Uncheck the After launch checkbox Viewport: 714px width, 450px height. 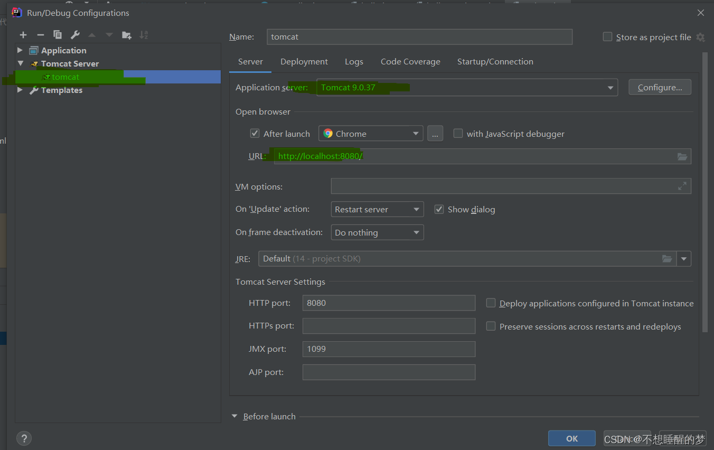point(255,134)
